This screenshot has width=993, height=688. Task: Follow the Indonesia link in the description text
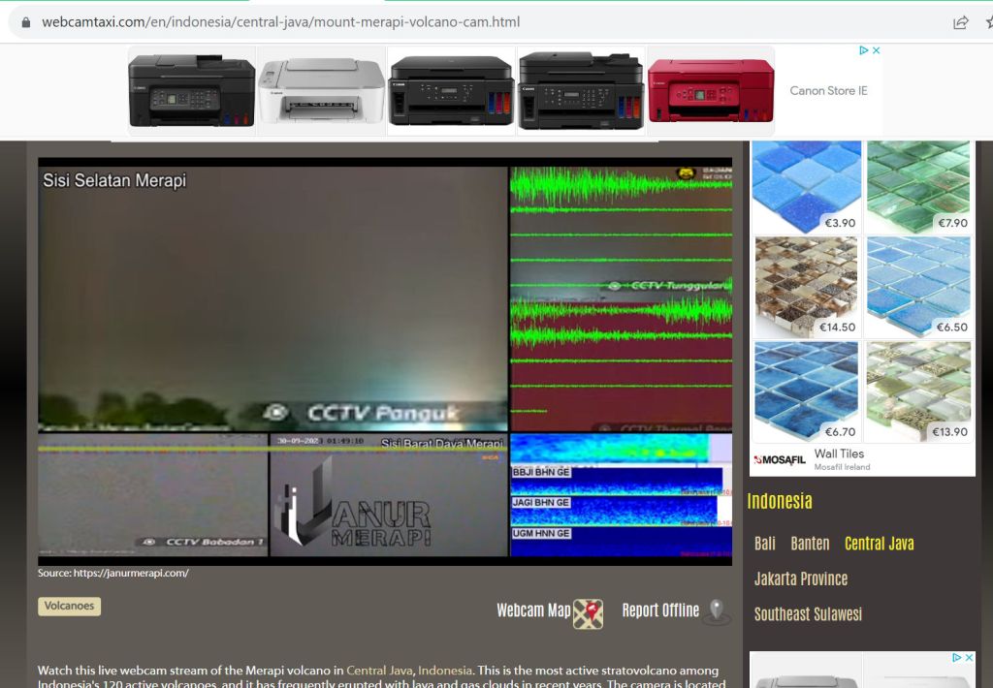(445, 671)
